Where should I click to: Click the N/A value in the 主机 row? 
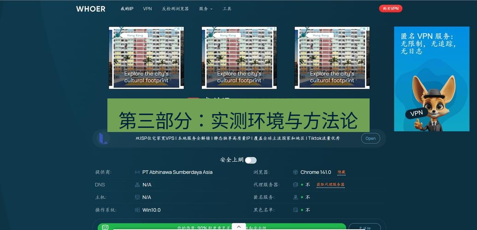click(x=147, y=197)
